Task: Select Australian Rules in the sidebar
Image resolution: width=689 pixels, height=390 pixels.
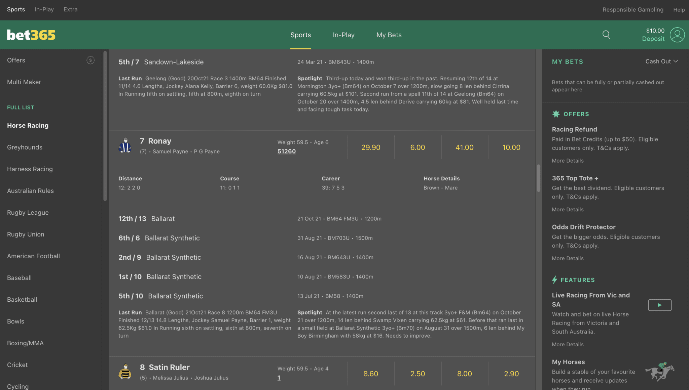Action: click(x=30, y=191)
